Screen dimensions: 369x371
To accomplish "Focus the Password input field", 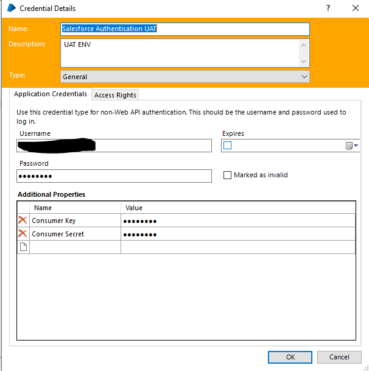I will pos(114,176).
